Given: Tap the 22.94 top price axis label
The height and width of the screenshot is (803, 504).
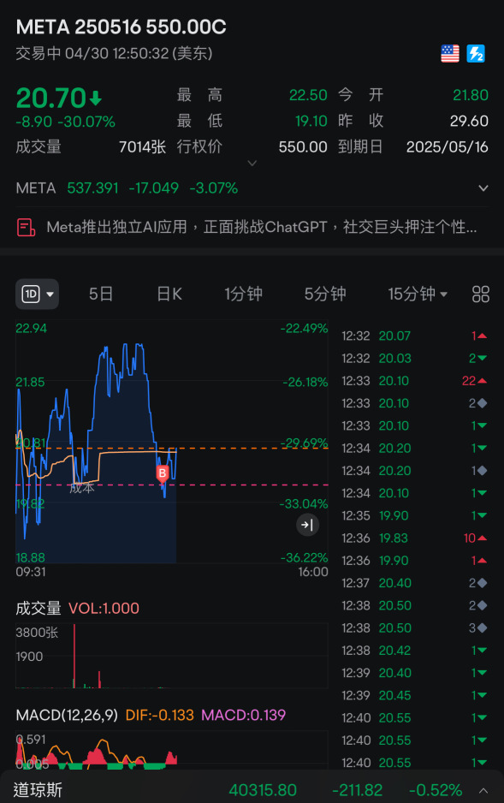Looking at the screenshot, I should click(31, 328).
